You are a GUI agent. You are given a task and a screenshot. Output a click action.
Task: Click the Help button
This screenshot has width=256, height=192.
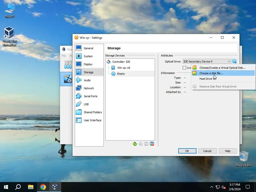click(x=227, y=151)
